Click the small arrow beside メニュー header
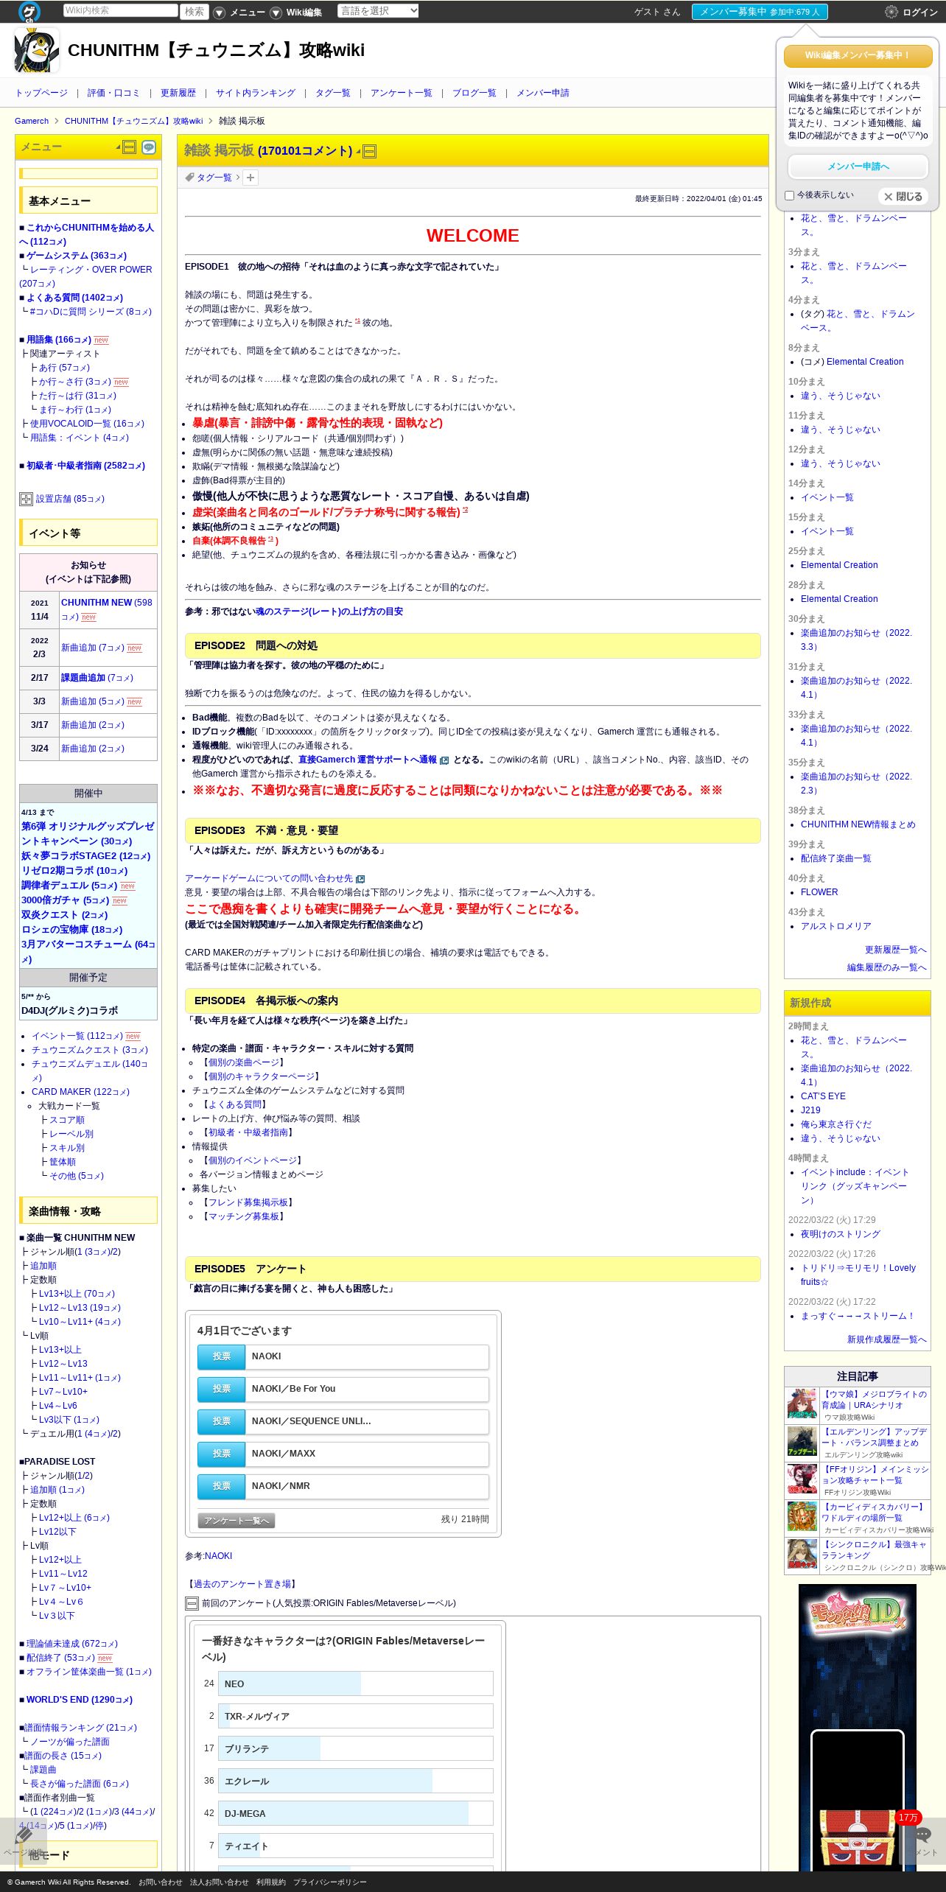The height and width of the screenshot is (1892, 946). coord(118,147)
